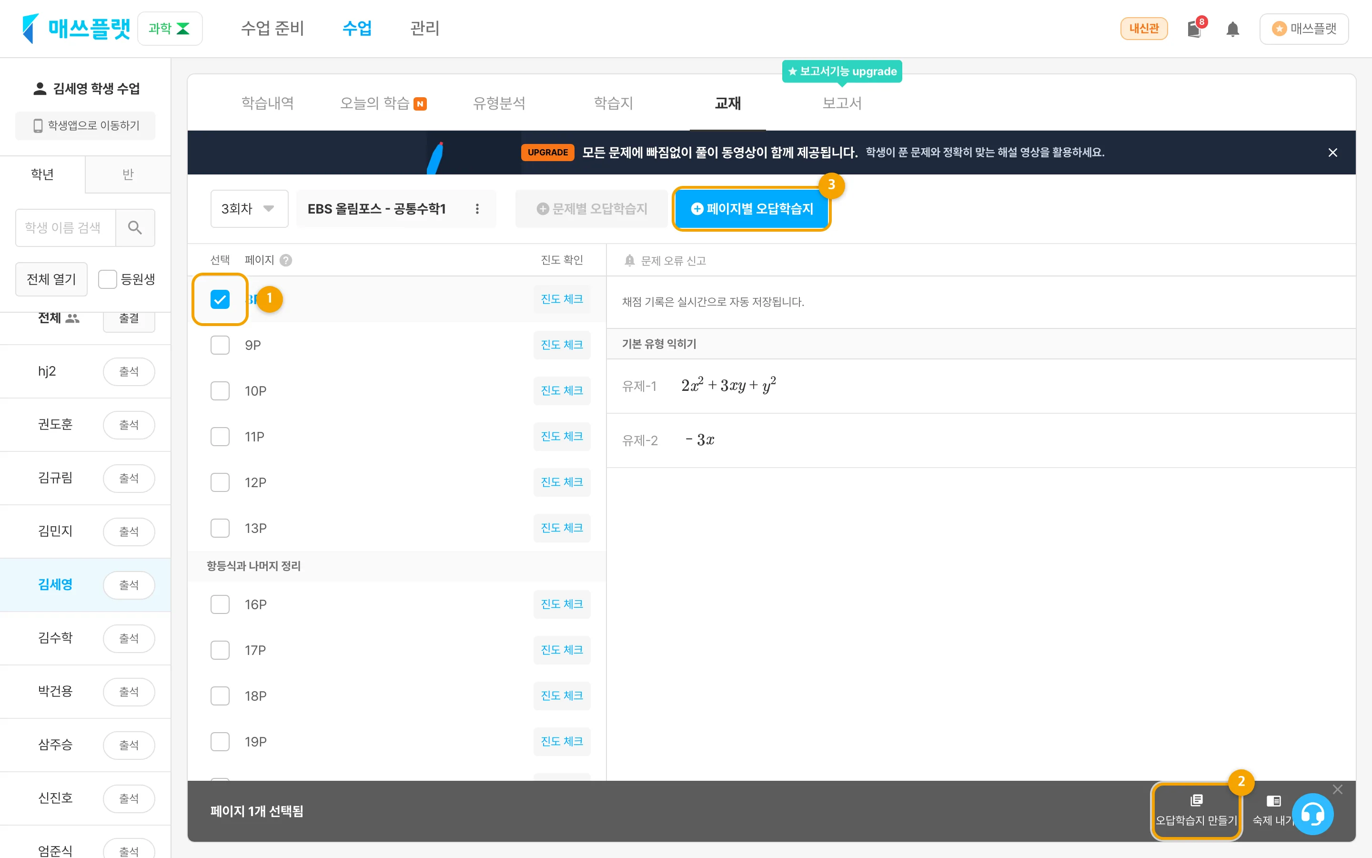
Task: Click 문제 오류 신고 bell icon
Action: tap(629, 260)
